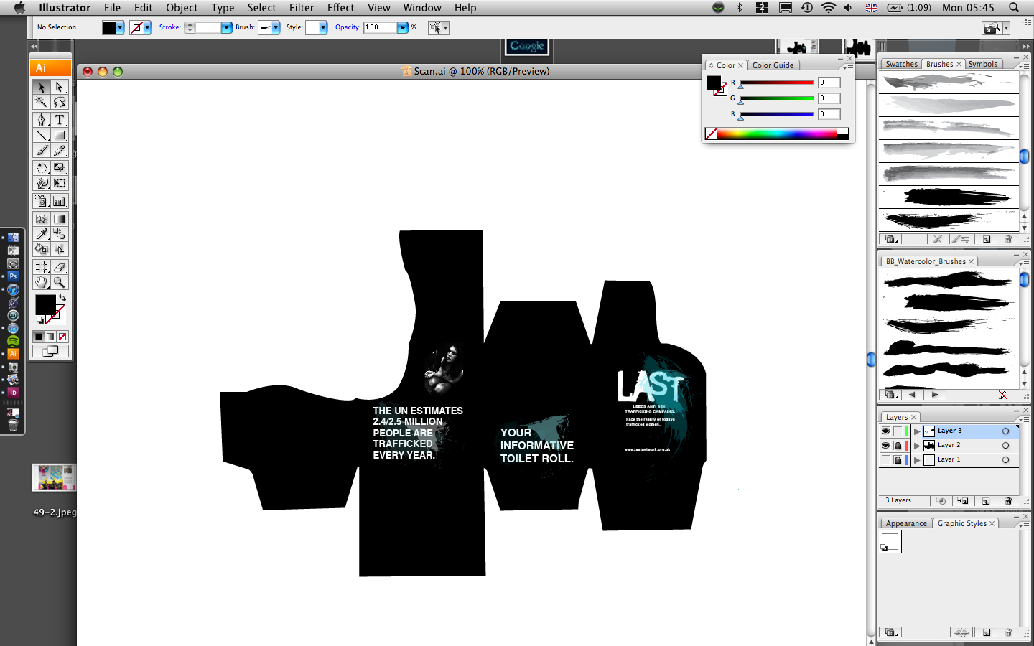Select the Symbol Sprayer tool
Viewport: 1034px width, 646px height.
42,202
